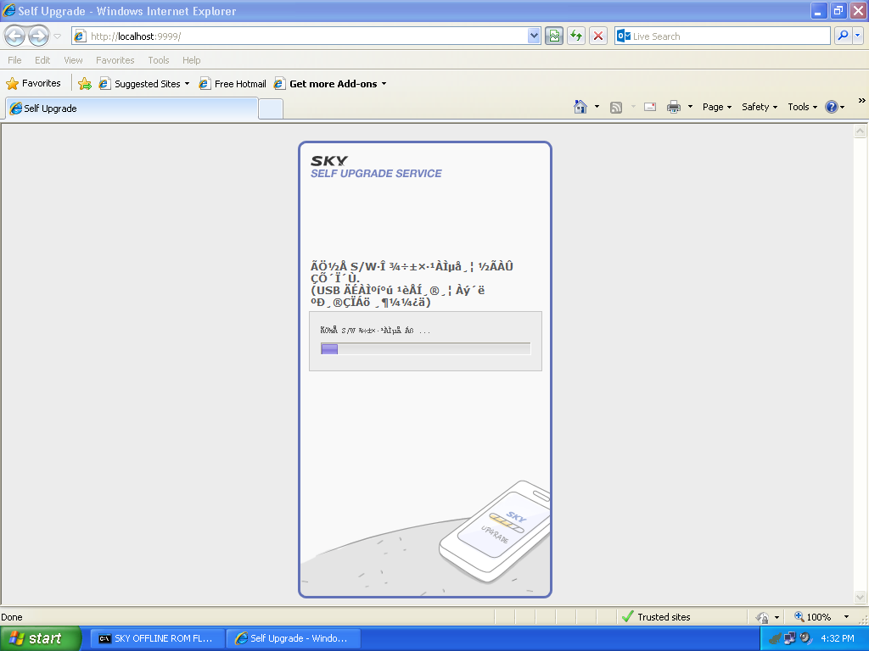This screenshot has height=651, width=869.
Task: Expand the Get more Add-ons dropdown arrow
Action: tap(384, 84)
